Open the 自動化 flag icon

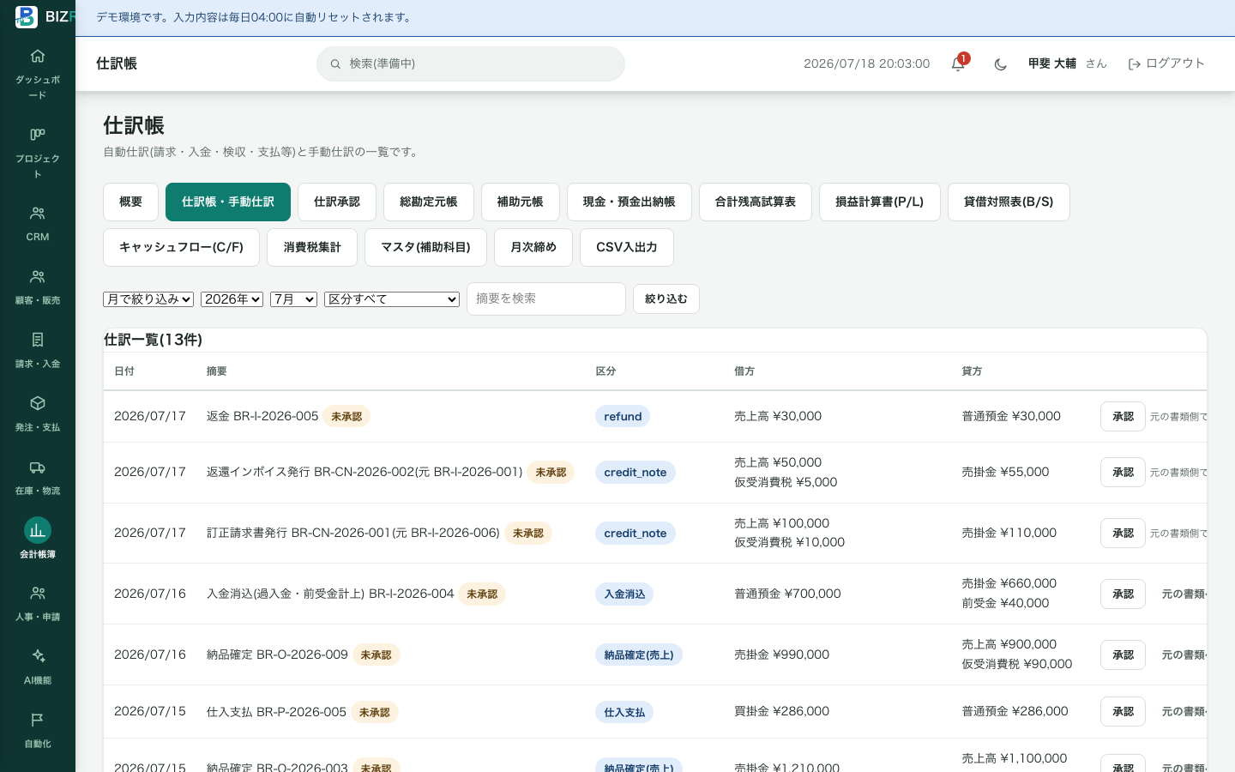38,720
